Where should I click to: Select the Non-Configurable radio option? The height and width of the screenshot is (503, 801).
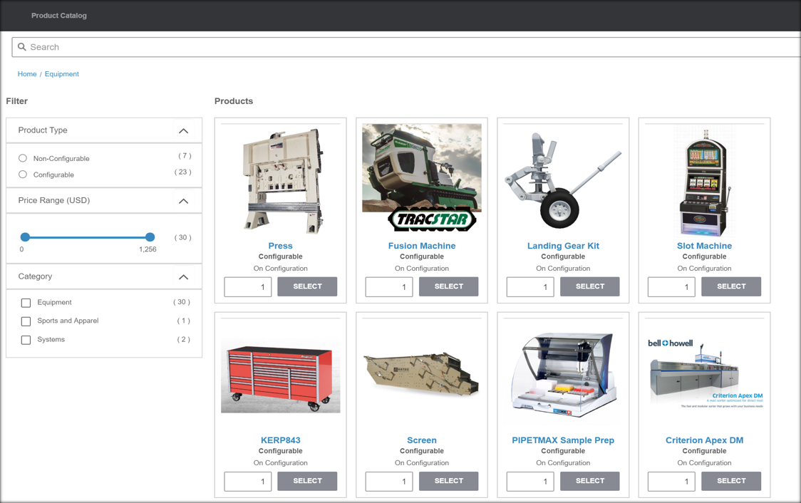click(x=23, y=158)
